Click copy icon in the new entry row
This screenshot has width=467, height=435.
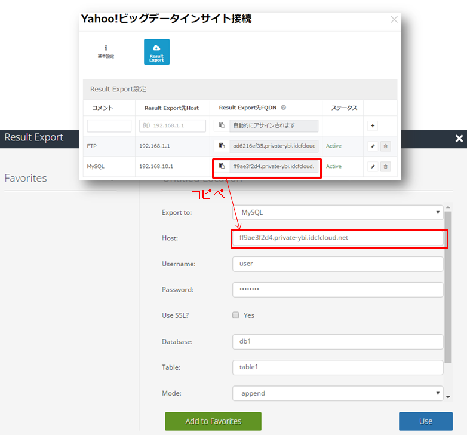click(222, 125)
